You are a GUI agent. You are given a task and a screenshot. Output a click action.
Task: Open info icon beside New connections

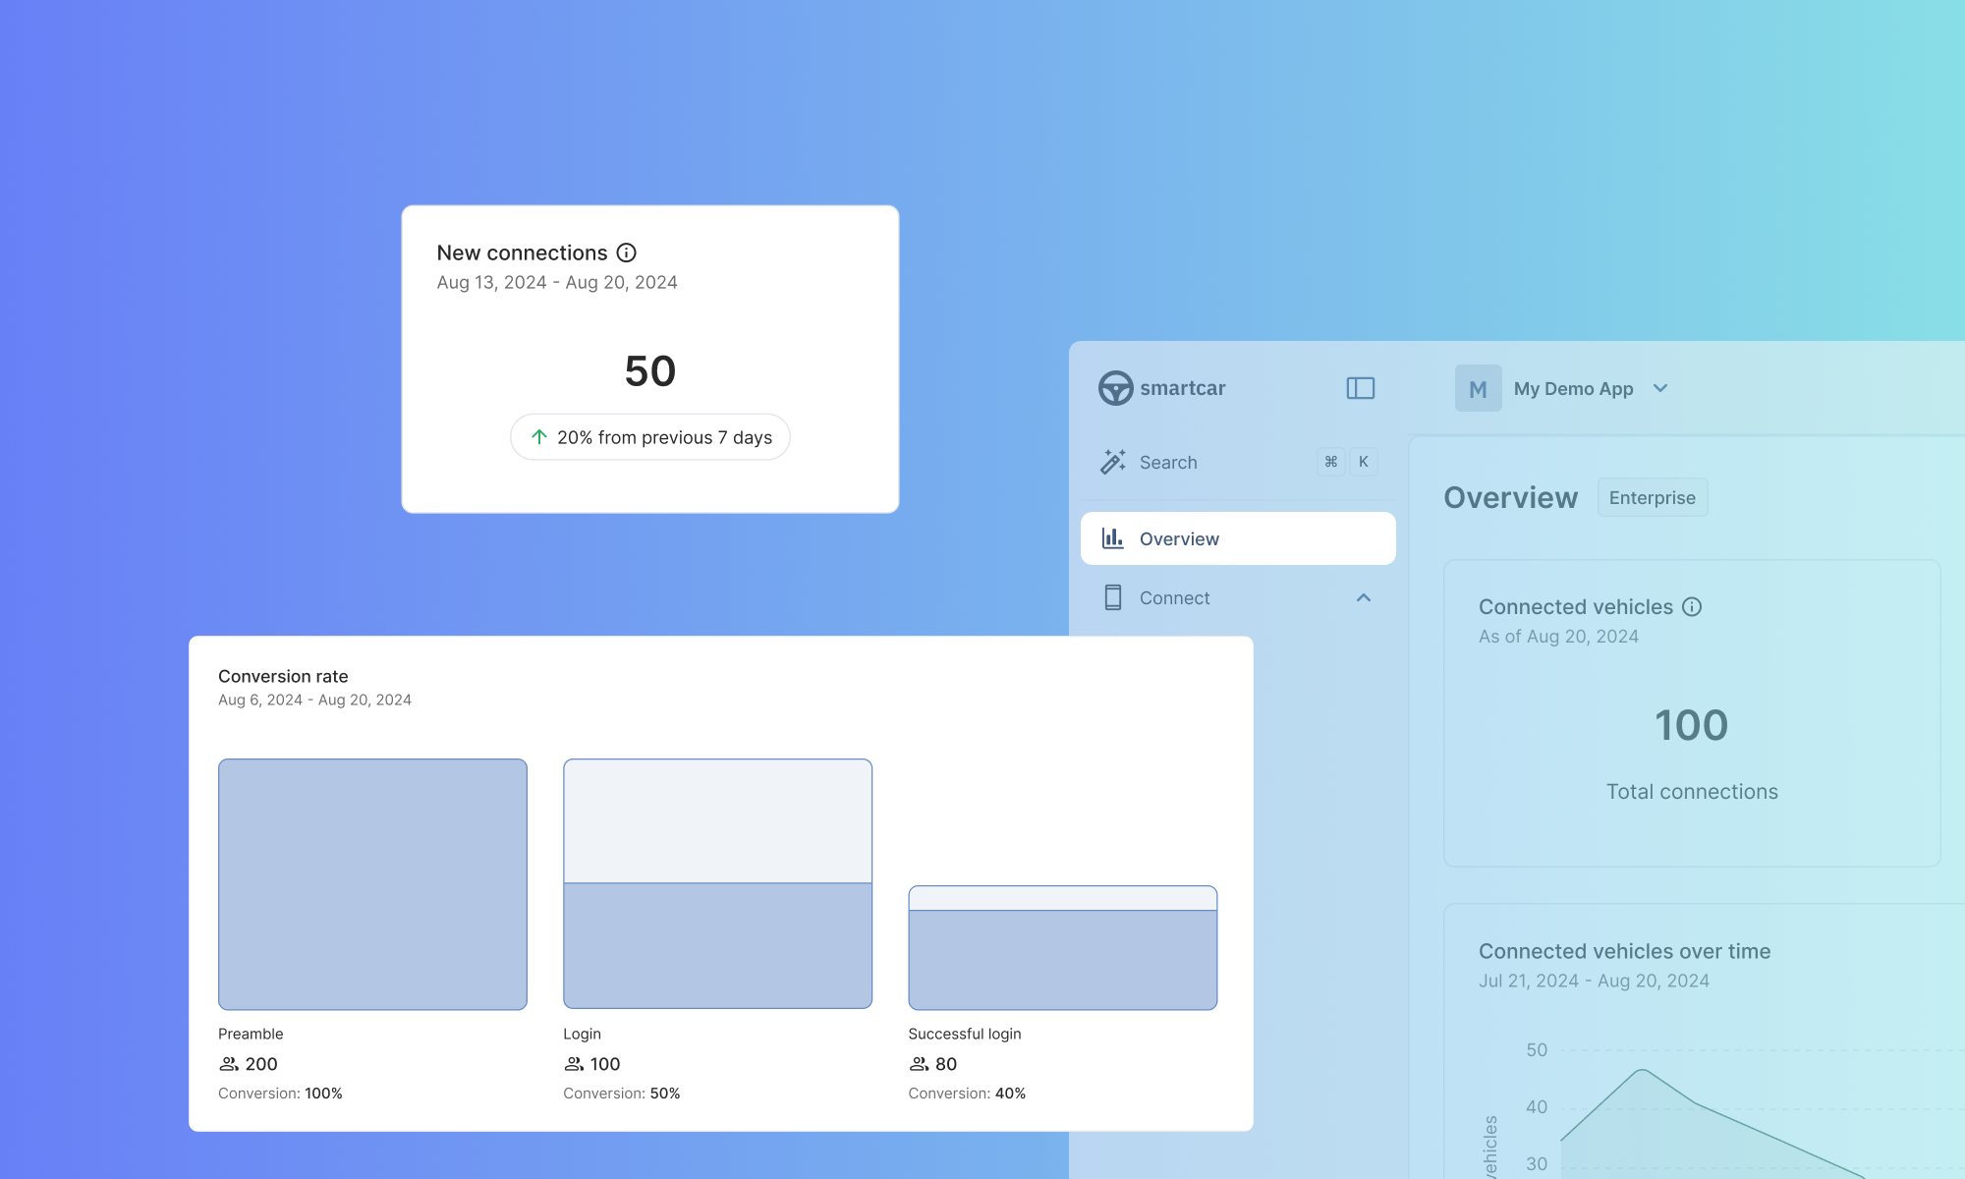point(626,253)
